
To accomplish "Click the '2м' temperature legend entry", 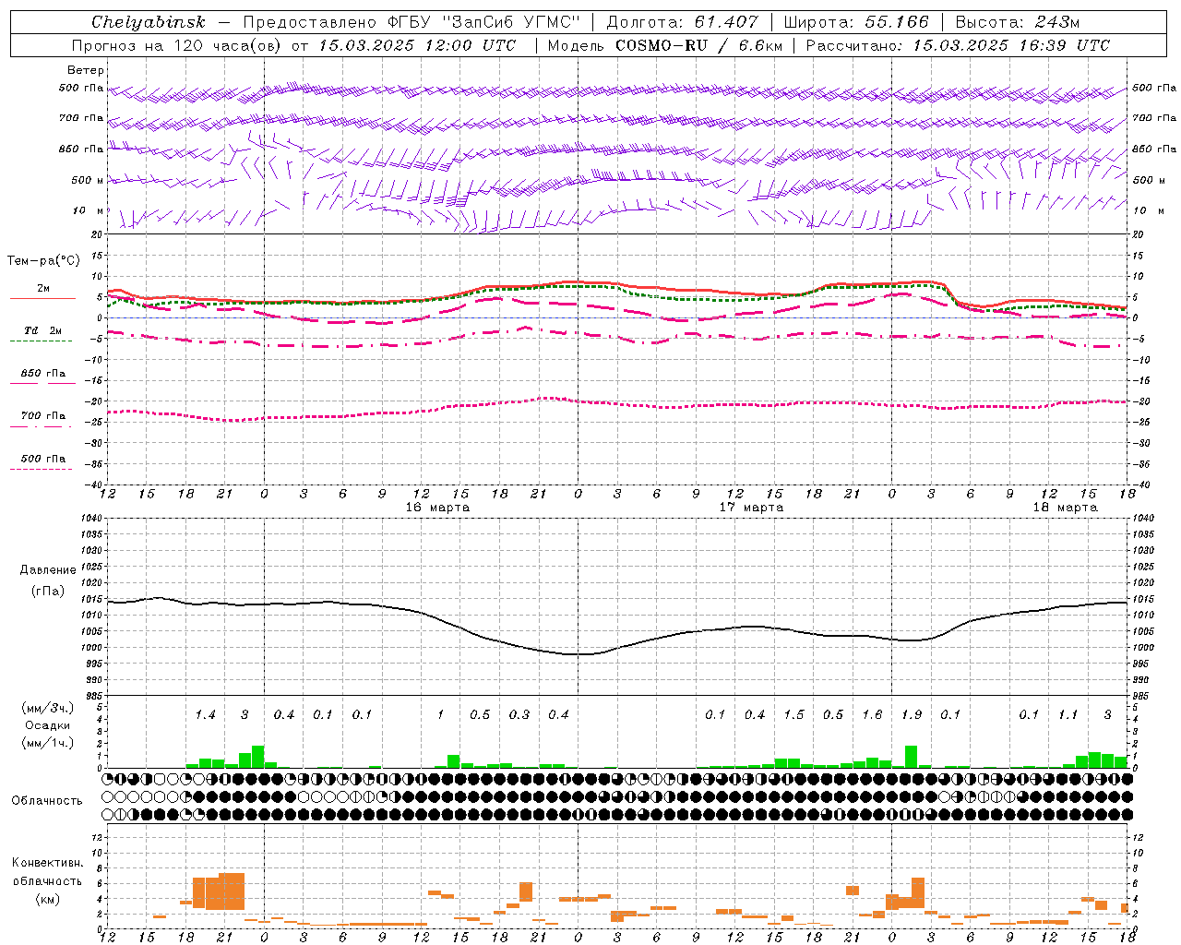I will coord(43,289).
